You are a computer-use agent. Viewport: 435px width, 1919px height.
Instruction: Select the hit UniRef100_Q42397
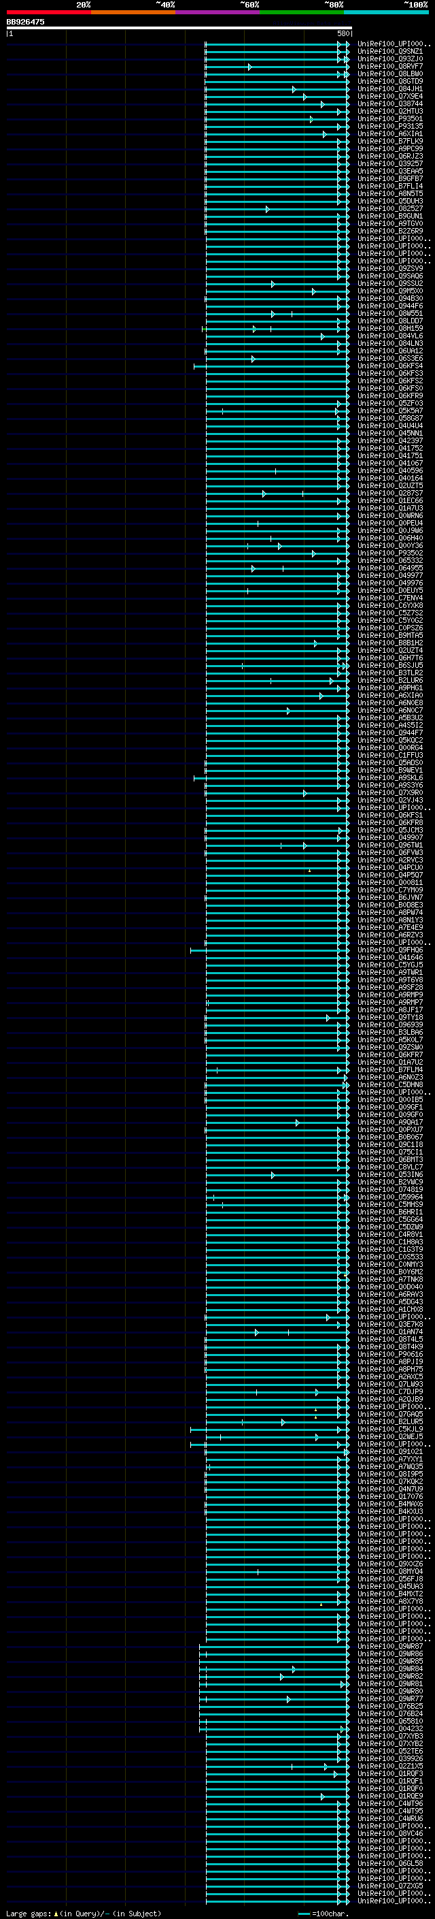[390, 441]
